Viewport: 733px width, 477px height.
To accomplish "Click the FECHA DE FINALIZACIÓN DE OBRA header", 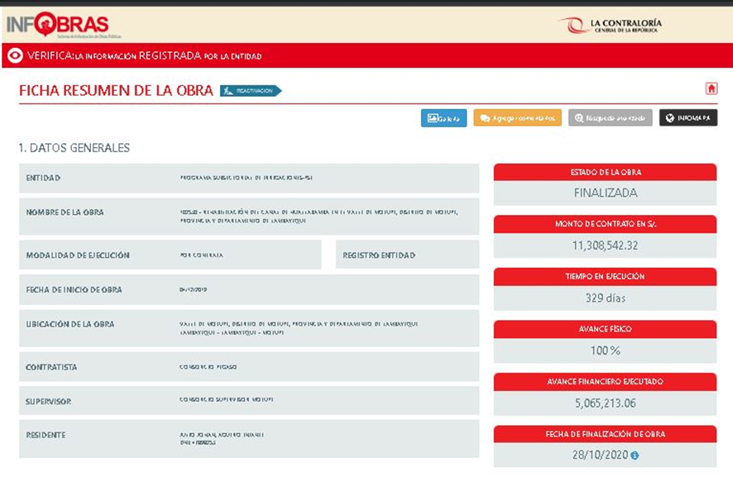I will [x=606, y=434].
